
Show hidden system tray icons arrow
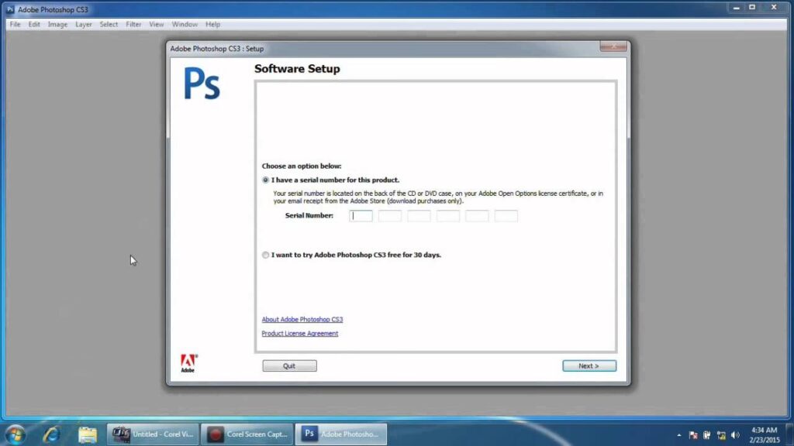[679, 434]
